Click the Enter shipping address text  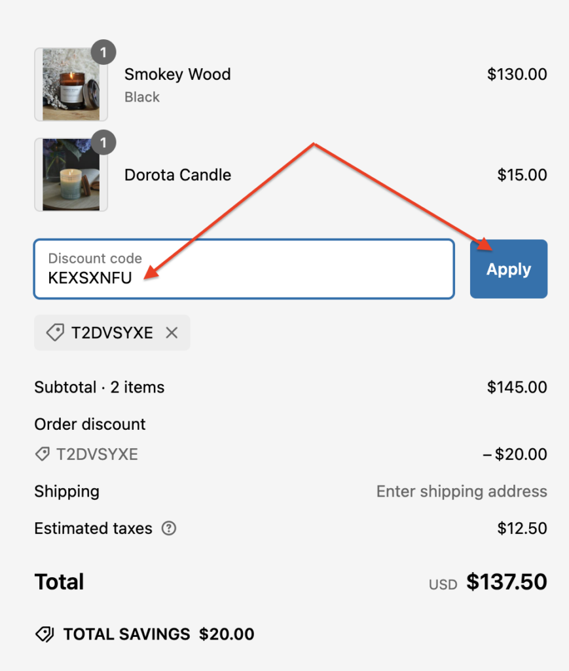(x=462, y=491)
